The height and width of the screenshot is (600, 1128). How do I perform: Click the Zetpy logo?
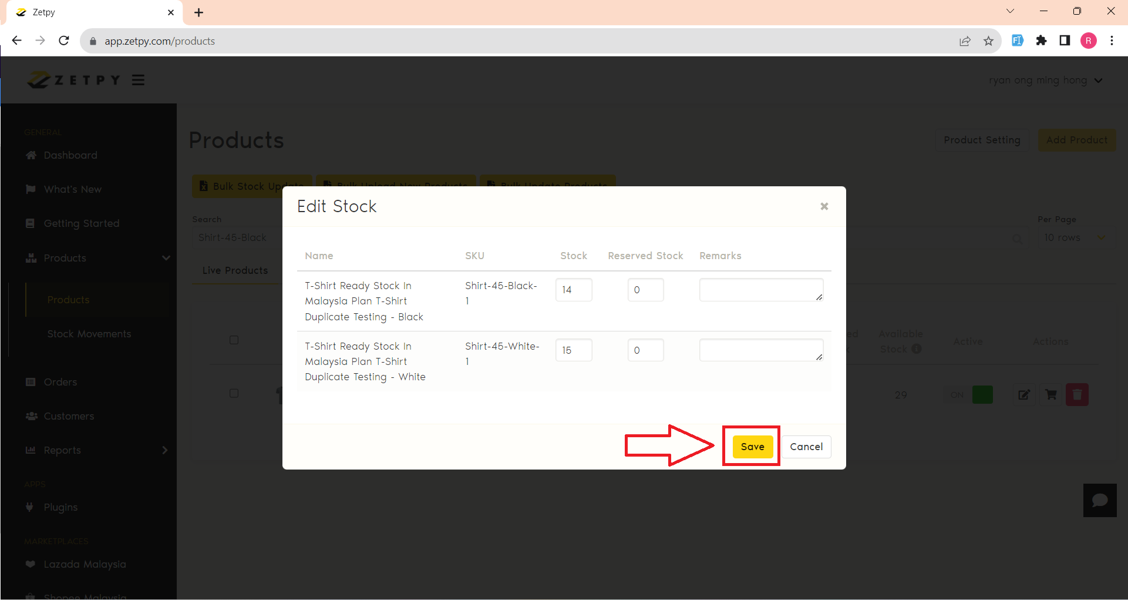point(73,80)
